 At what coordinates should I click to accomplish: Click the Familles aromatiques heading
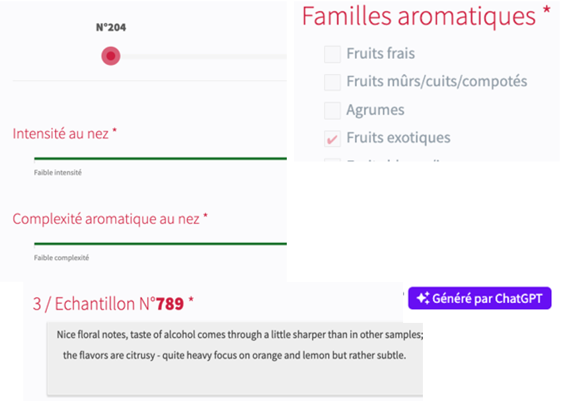pyautogui.click(x=419, y=17)
